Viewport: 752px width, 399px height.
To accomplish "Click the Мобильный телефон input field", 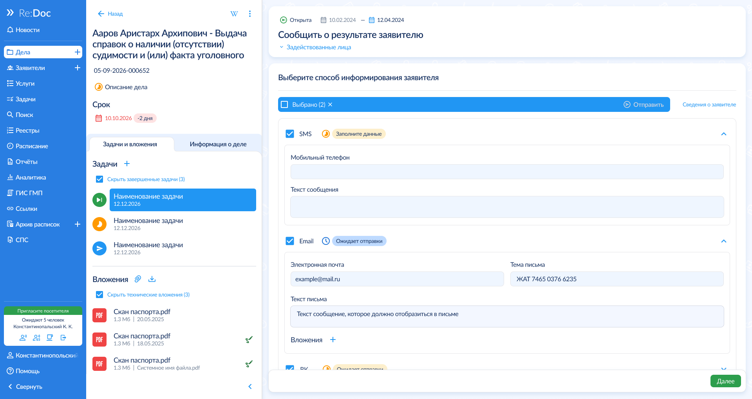I will [507, 172].
